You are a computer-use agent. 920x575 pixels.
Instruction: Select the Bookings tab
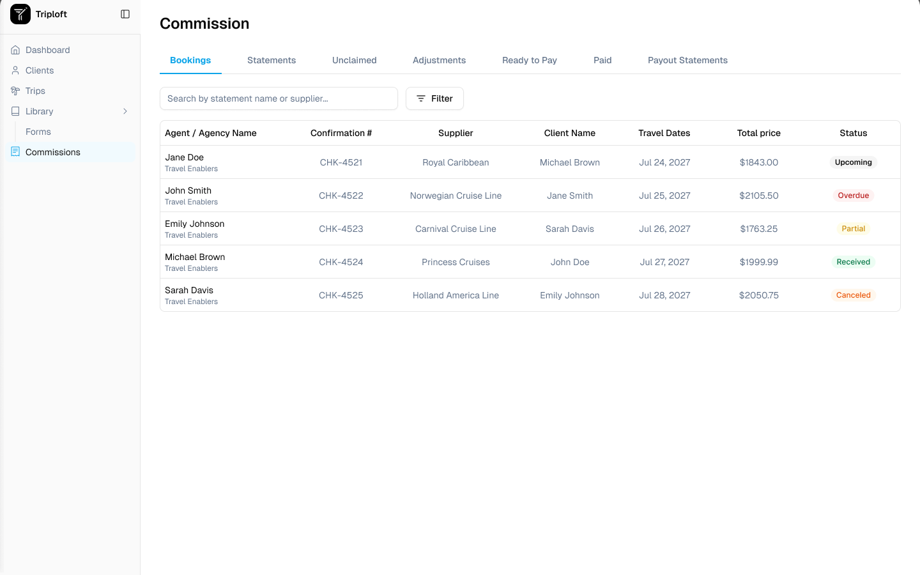click(190, 60)
